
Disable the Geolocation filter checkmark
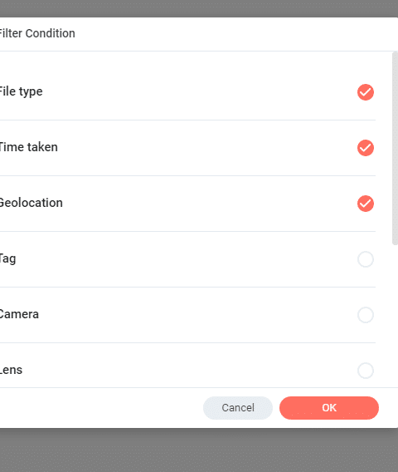[x=366, y=204]
